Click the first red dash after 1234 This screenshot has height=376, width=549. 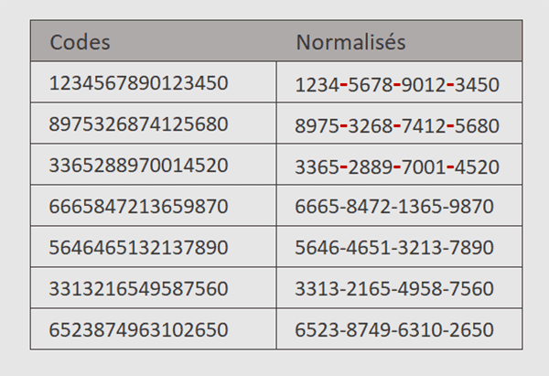[x=342, y=86]
